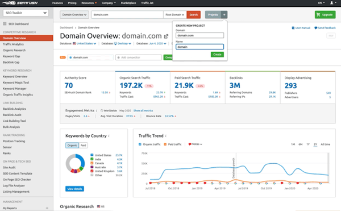
Task: Open the Pricing menu item
Action: click(x=72, y=3)
